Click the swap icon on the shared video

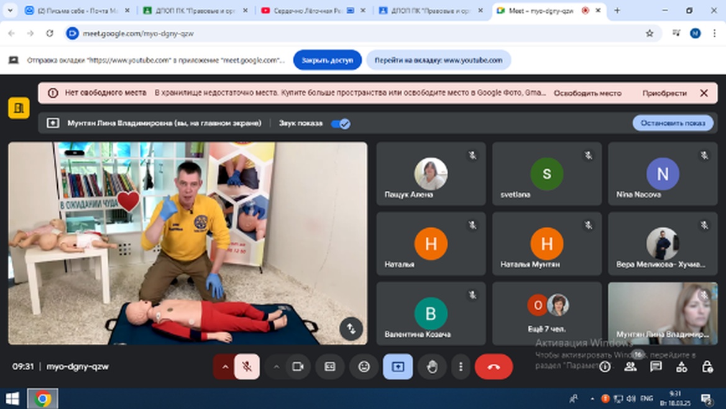(351, 328)
